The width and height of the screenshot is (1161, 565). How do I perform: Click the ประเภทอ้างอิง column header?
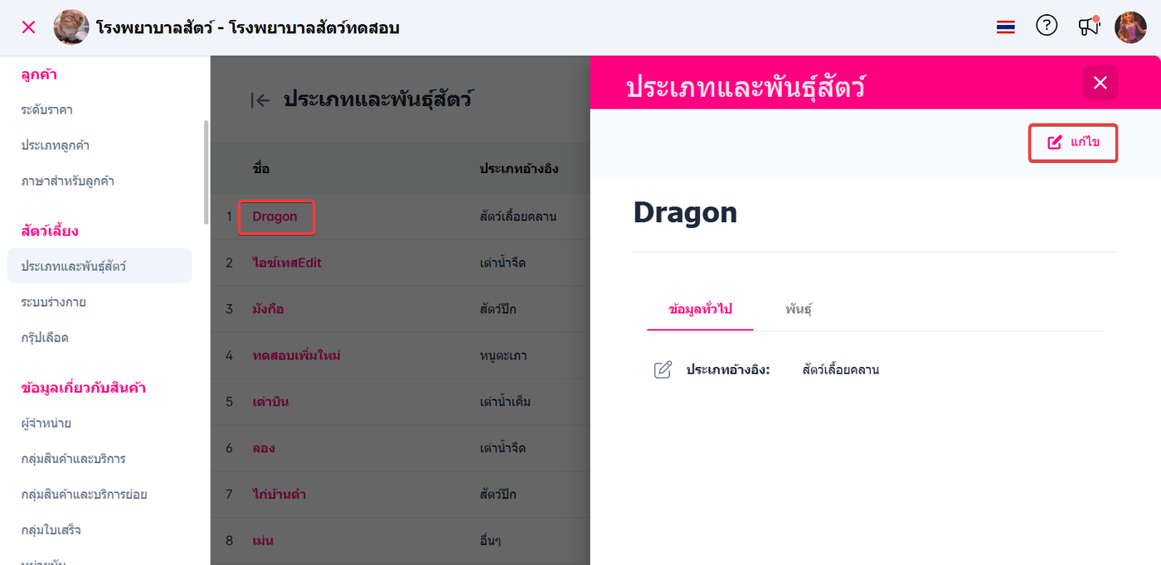519,168
